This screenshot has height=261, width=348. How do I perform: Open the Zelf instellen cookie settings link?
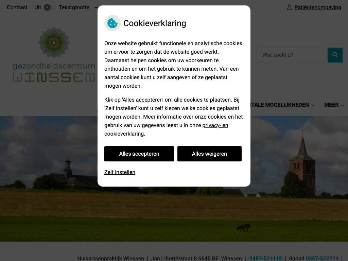(120, 172)
